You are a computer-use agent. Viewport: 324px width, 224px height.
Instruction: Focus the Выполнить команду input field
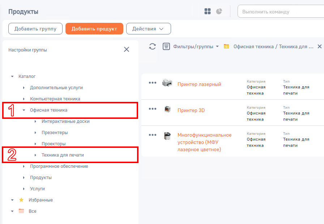pos(281,12)
